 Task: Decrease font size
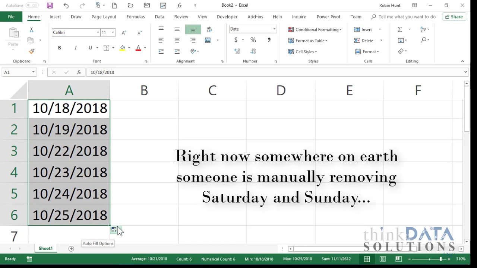(140, 32)
